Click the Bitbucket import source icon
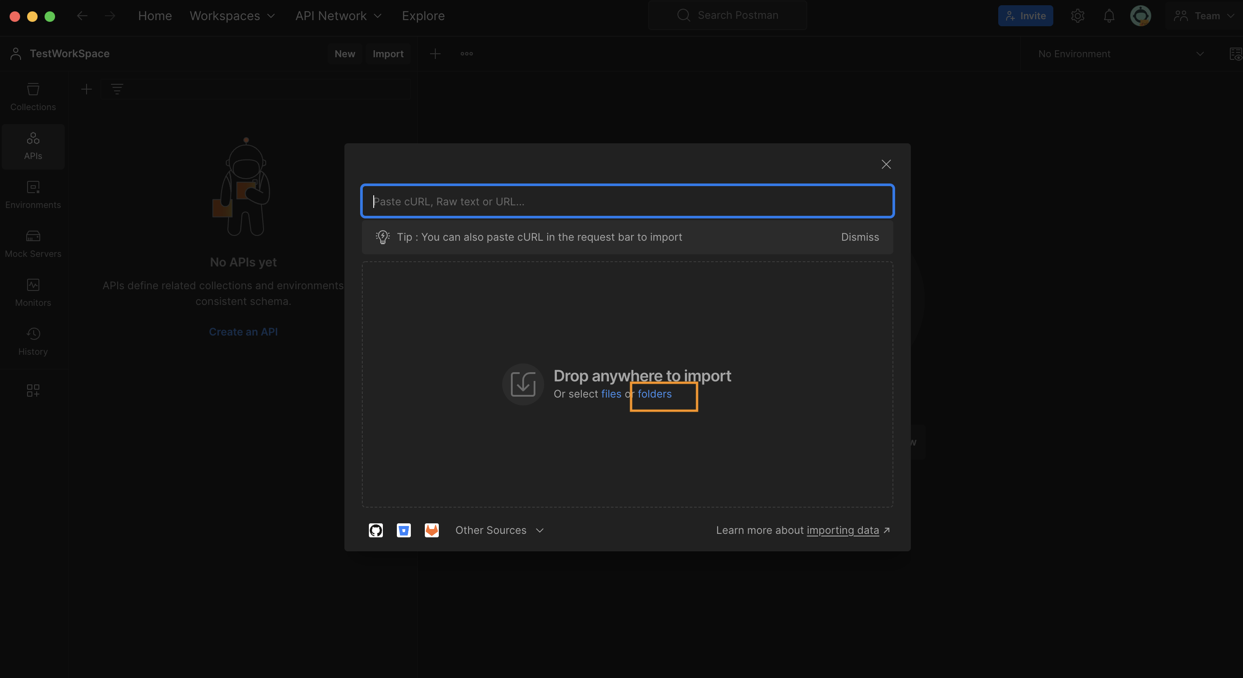Image resolution: width=1243 pixels, height=678 pixels. point(403,530)
